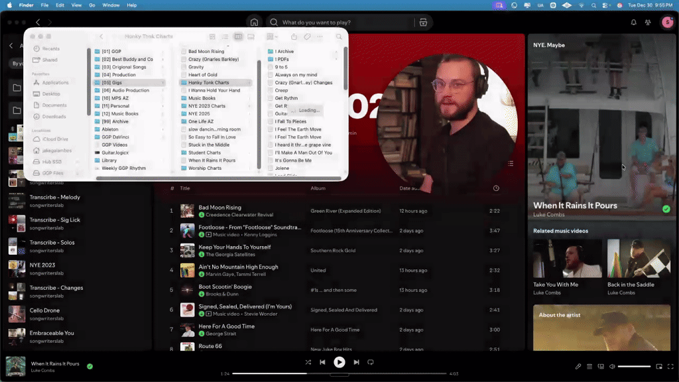The width and height of the screenshot is (679, 382).
Task: Toggle shuffle in the player bar
Action: click(308, 362)
